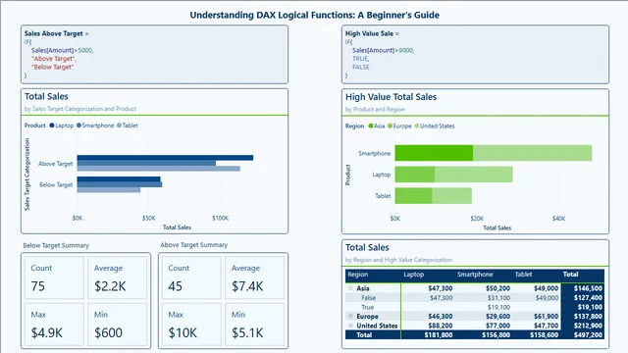Collapse the Asia row in the matrix
Viewport: 628px width, 353px height.
click(x=350, y=288)
